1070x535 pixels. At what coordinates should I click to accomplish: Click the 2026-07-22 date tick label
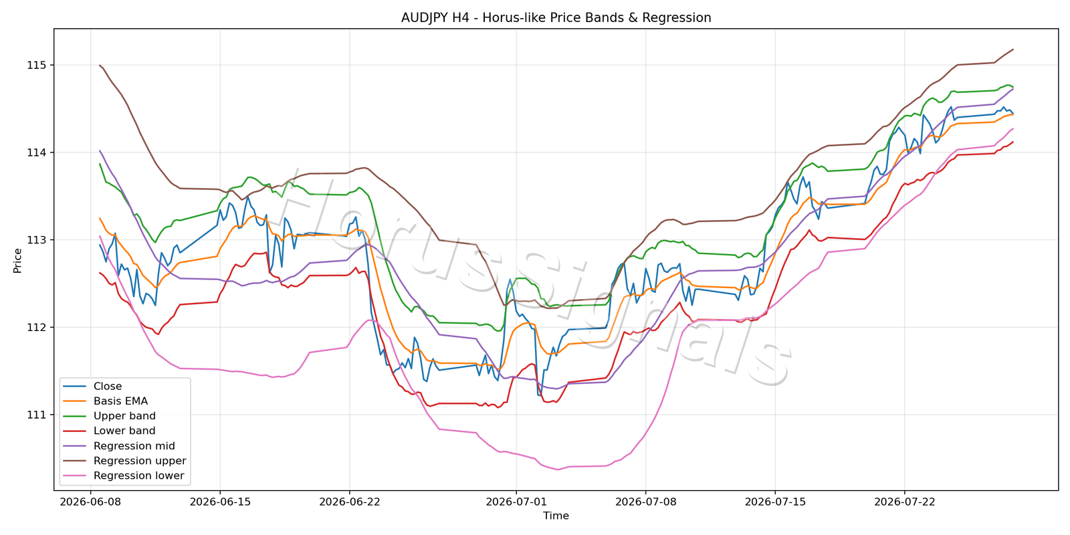(904, 501)
